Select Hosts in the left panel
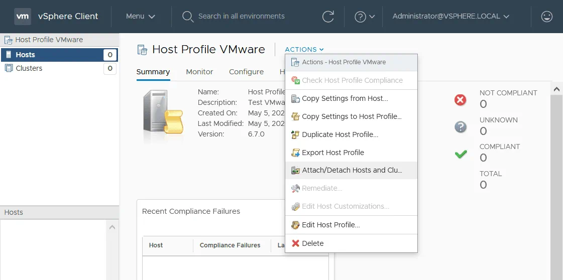This screenshot has height=280, width=563. tap(25, 55)
